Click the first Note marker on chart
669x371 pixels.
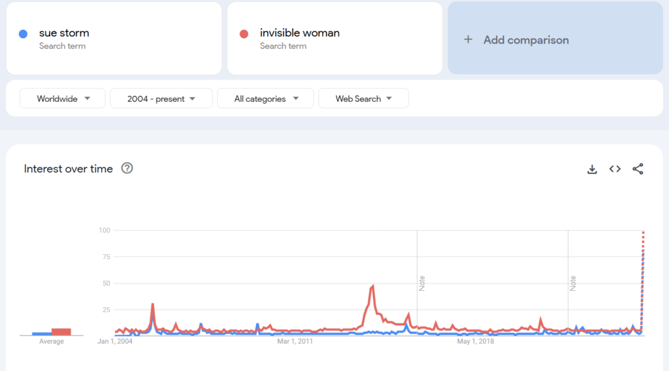[422, 283]
